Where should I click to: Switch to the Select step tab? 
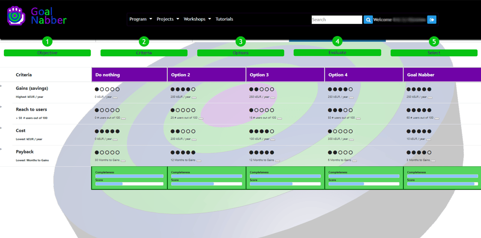pyautogui.click(x=434, y=53)
